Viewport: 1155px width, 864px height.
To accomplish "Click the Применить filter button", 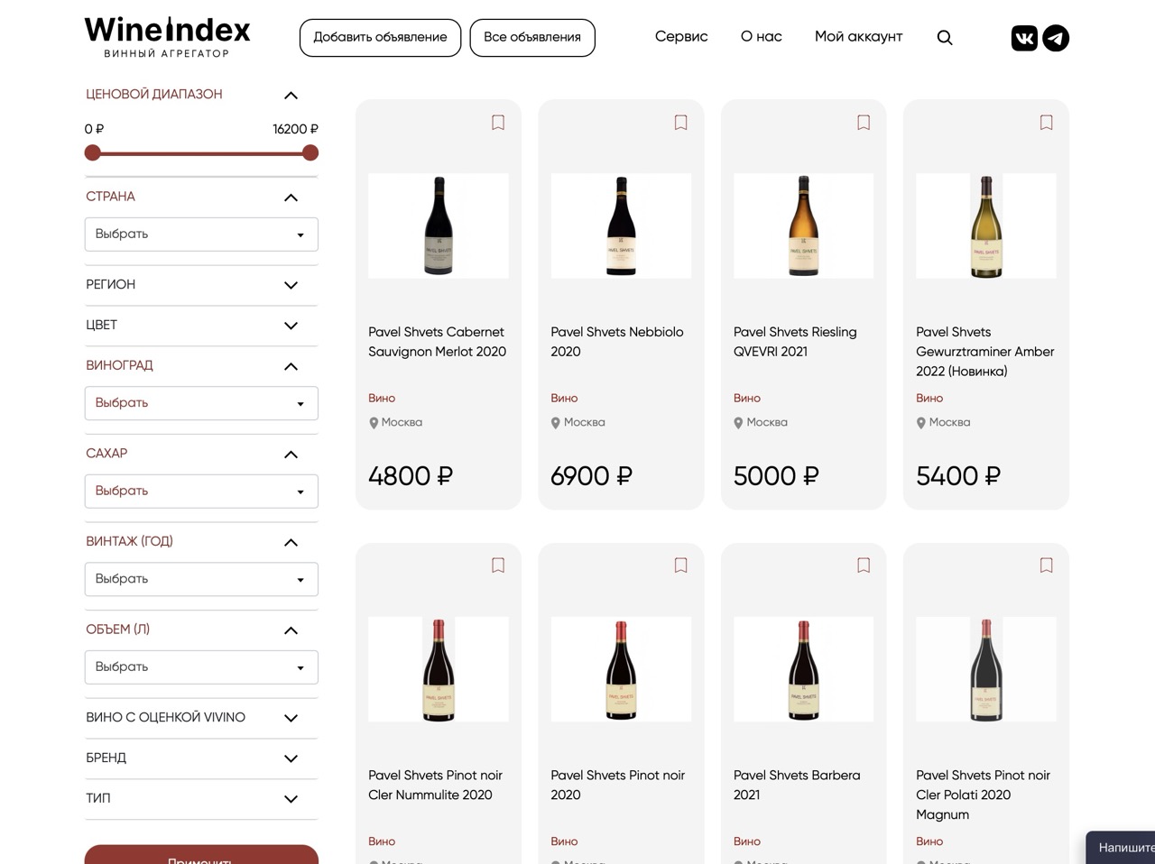I will point(201,854).
